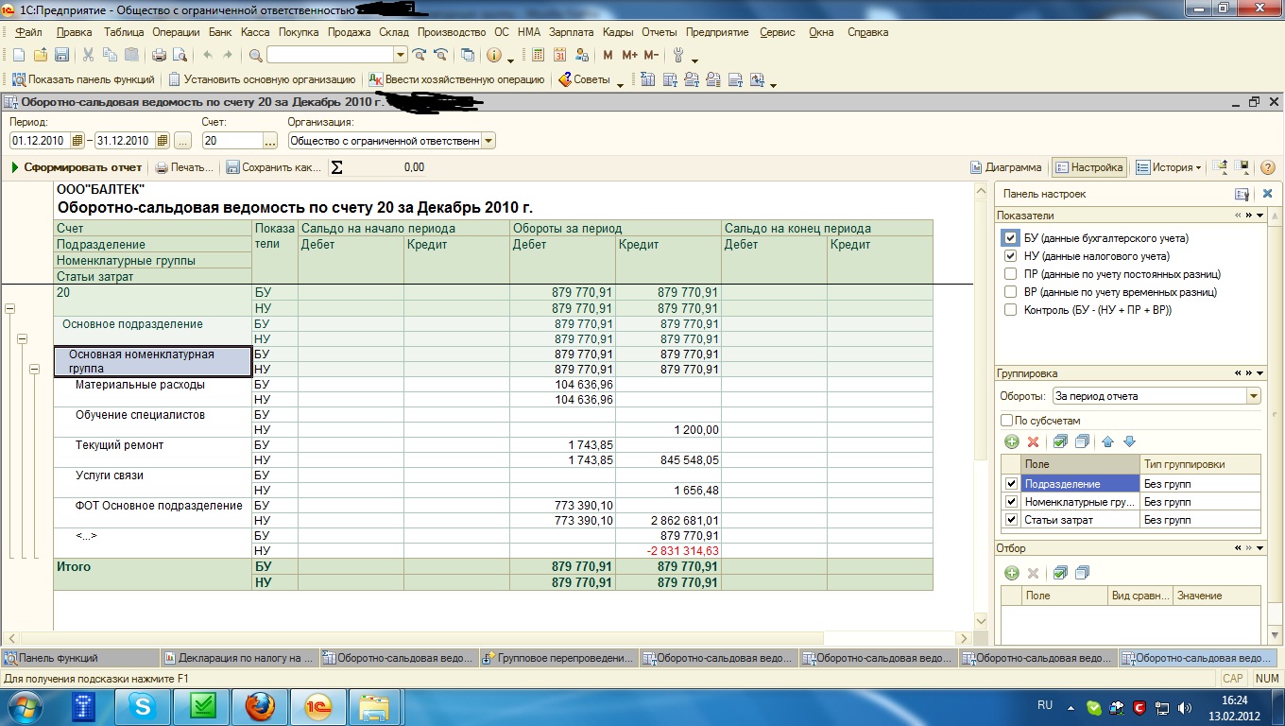
Task: Move grouping field down with blue arrow
Action: point(1129,441)
